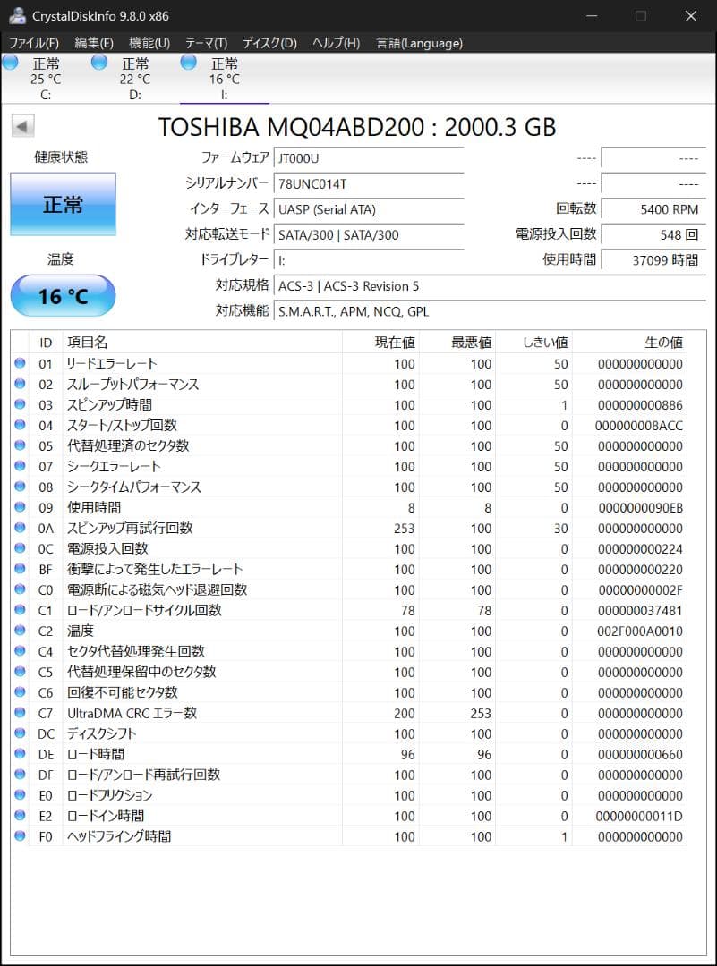Click the blue status dot for ID 08

pyautogui.click(x=20, y=486)
